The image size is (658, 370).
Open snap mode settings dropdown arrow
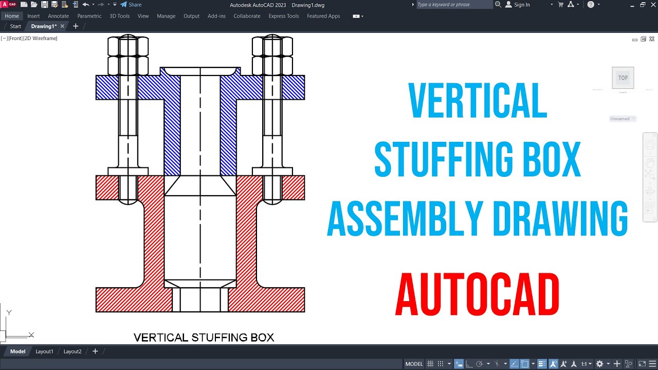(449, 364)
